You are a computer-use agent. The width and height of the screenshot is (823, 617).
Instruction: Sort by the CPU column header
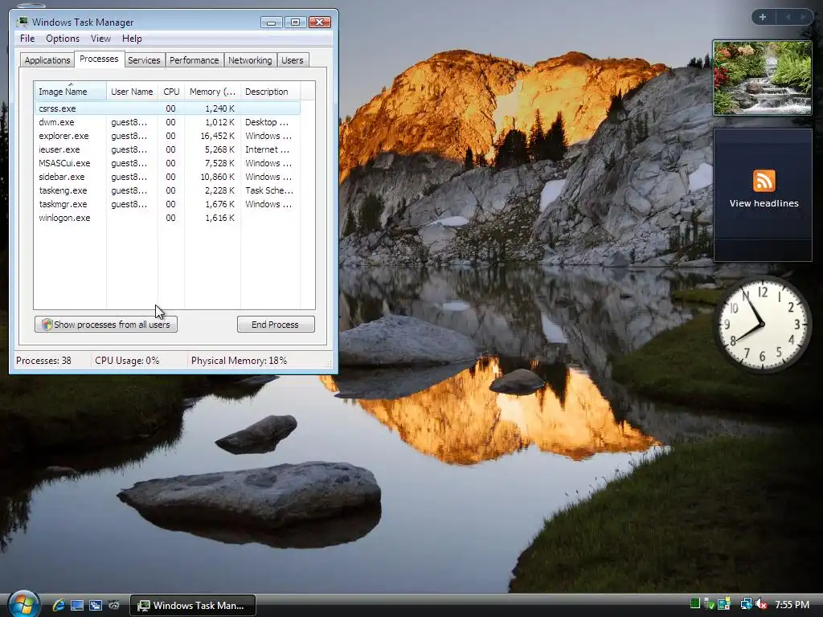click(171, 92)
